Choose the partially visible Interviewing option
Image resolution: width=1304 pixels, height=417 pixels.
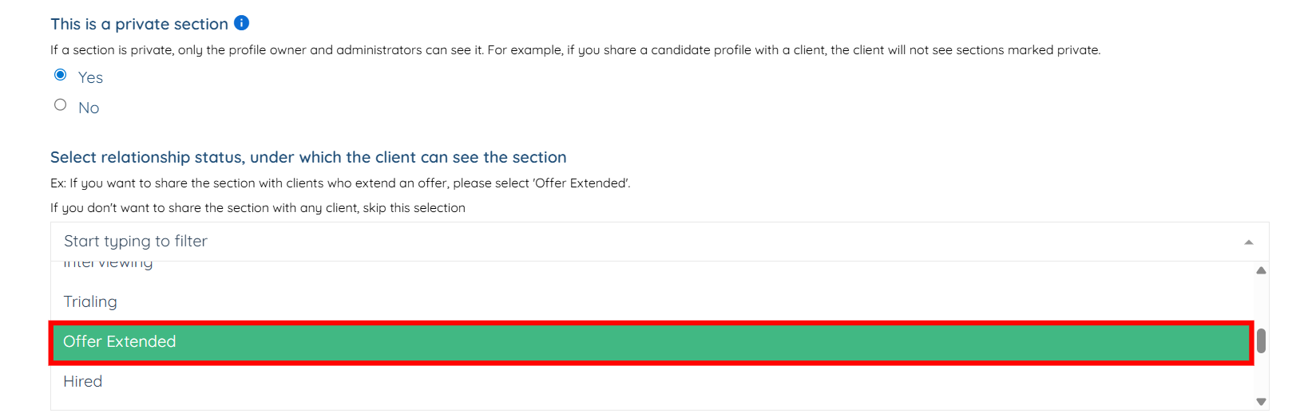pyautogui.click(x=108, y=265)
